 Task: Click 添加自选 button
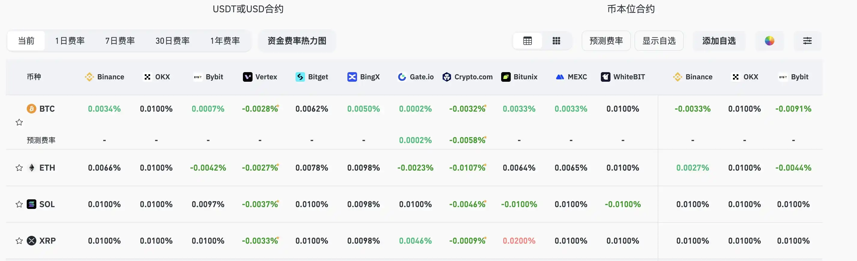(x=719, y=41)
